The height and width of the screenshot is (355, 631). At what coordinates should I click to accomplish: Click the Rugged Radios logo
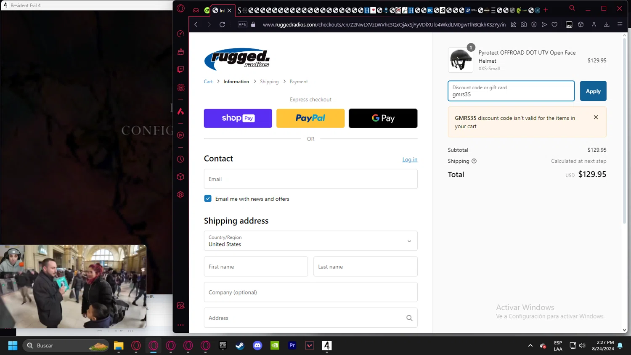point(237,58)
